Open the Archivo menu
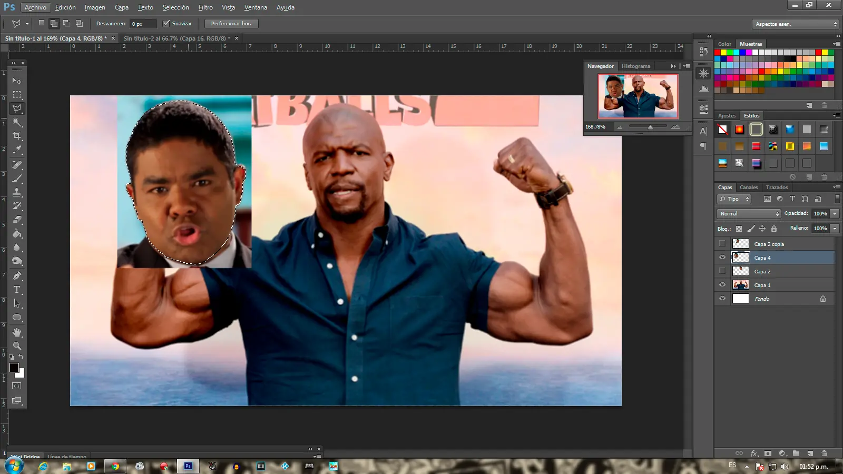This screenshot has width=843, height=474. [x=35, y=7]
